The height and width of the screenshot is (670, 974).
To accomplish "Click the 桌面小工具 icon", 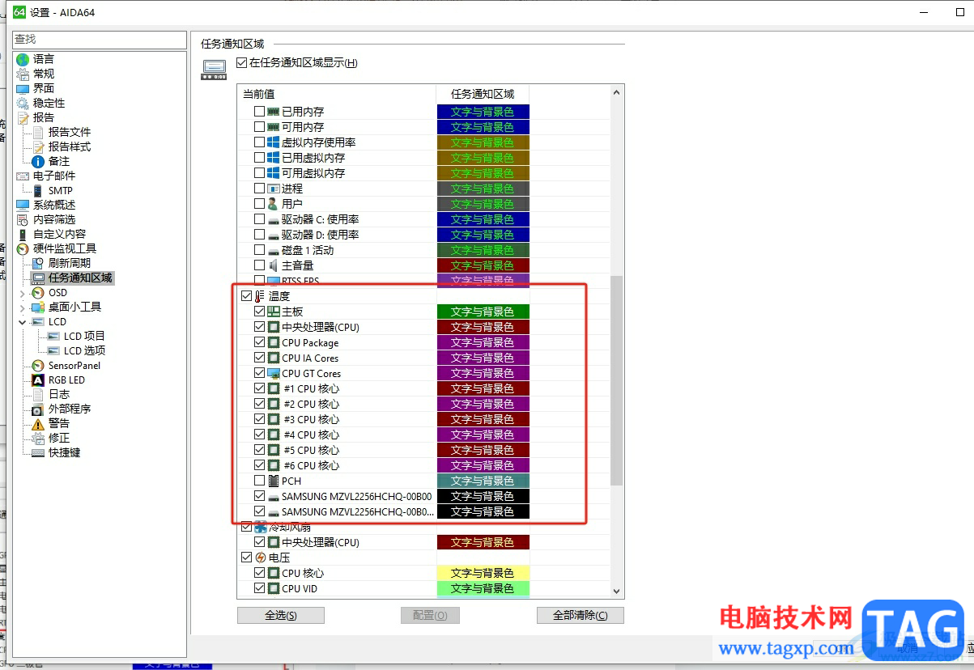I will coord(38,307).
